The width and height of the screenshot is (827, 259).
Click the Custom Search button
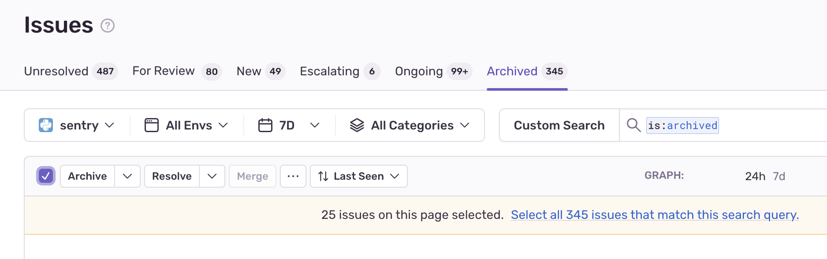pos(559,125)
